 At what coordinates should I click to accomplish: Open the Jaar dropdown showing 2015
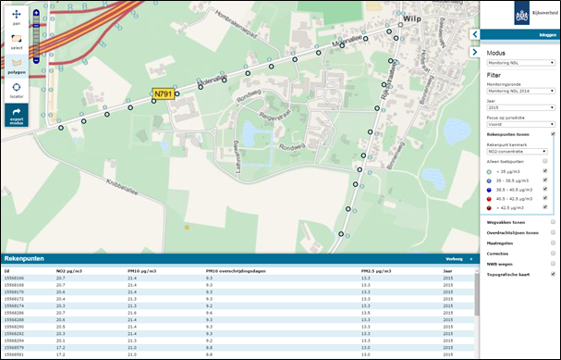pyautogui.click(x=521, y=107)
